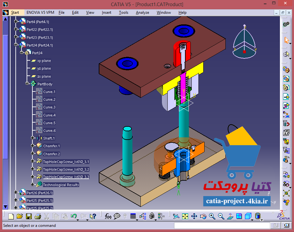Click the Assembly Design workbench gears icon
The height and width of the screenshot is (232, 294).
point(286,24)
